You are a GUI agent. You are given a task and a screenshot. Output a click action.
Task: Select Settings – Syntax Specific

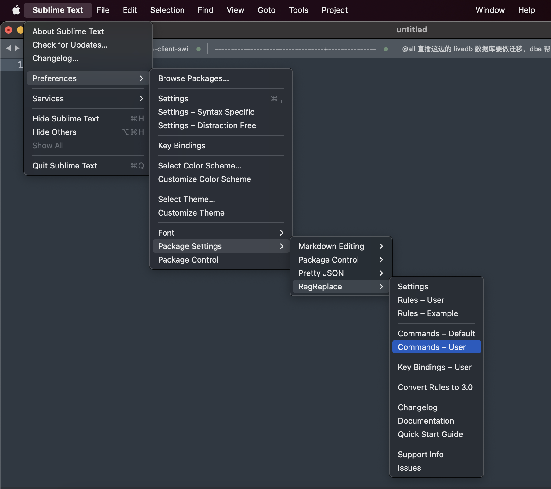pyautogui.click(x=206, y=112)
